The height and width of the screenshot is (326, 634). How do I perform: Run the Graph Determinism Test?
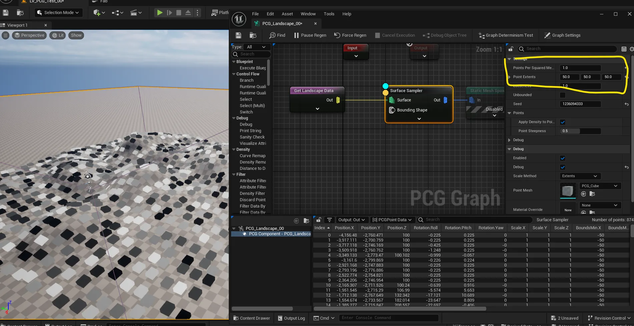[x=506, y=35]
